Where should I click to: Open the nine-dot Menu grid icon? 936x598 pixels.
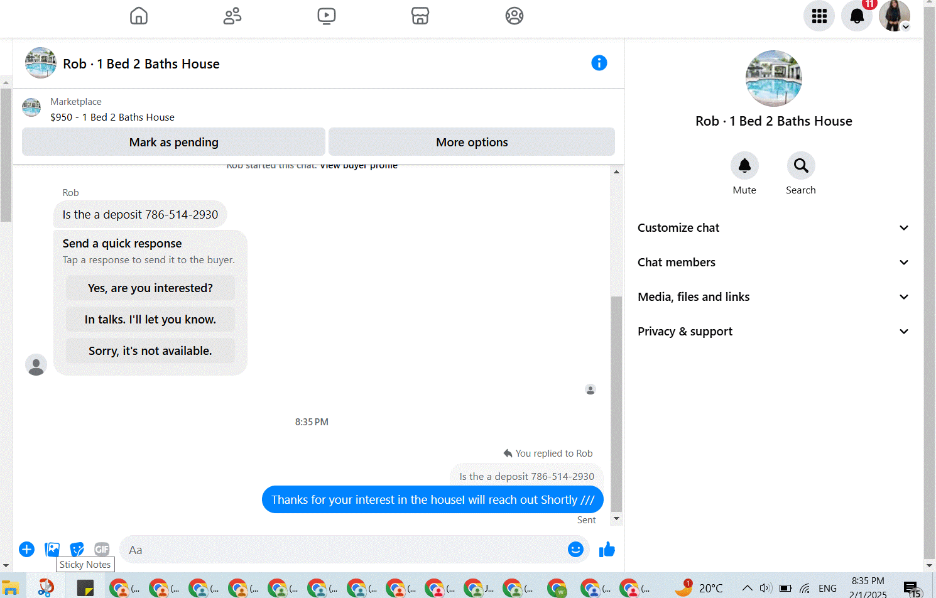(819, 16)
